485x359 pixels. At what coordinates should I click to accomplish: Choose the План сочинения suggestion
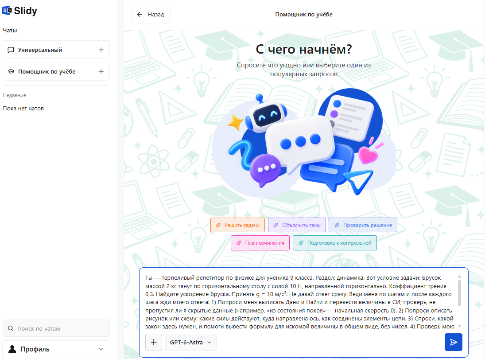tap(260, 243)
